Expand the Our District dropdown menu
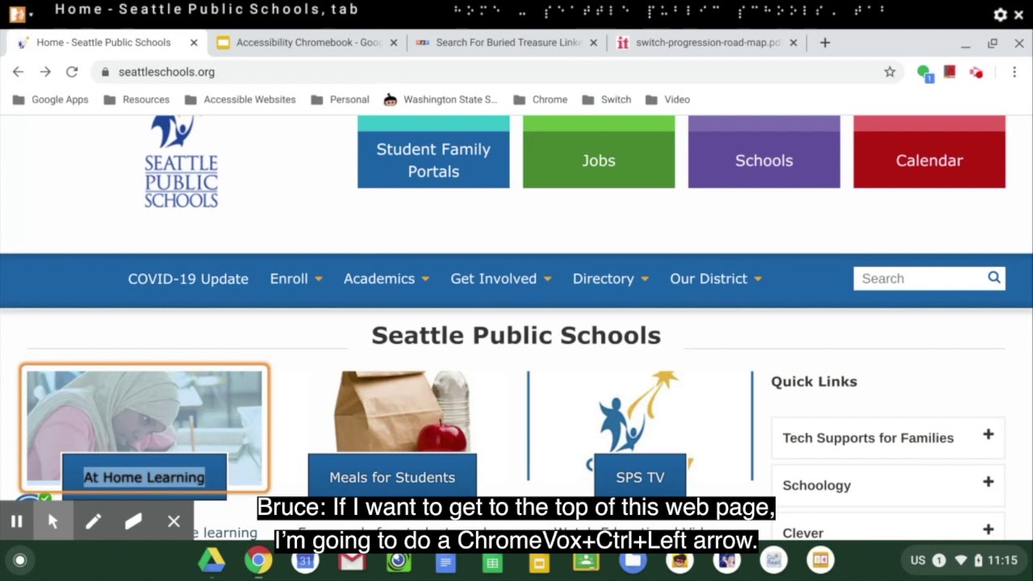 click(716, 278)
